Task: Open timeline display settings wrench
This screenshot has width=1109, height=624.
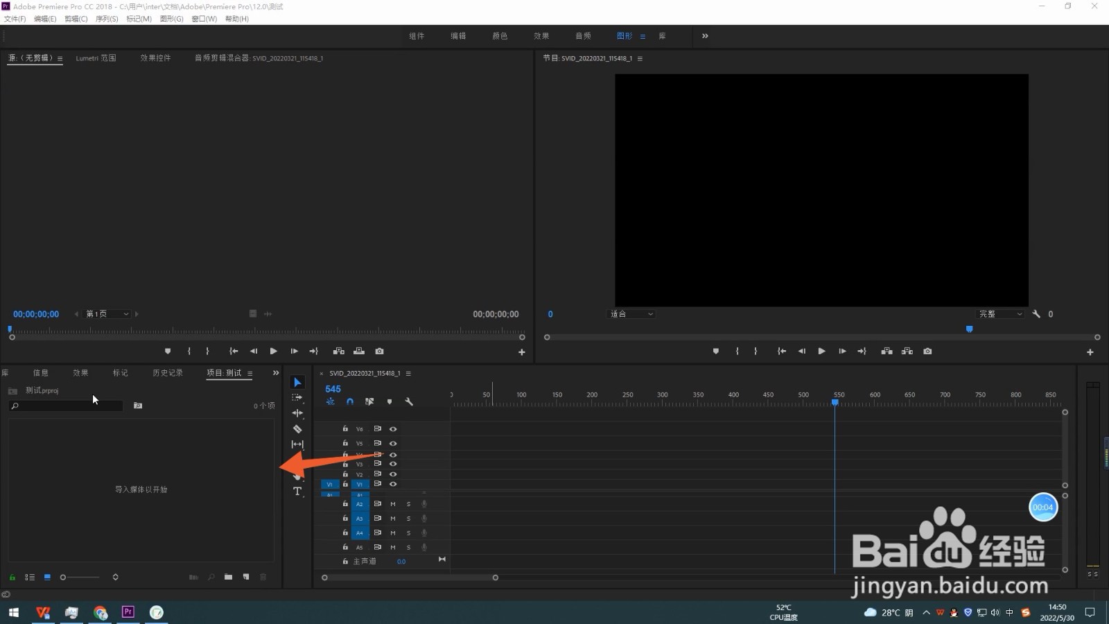Action: coord(409,401)
